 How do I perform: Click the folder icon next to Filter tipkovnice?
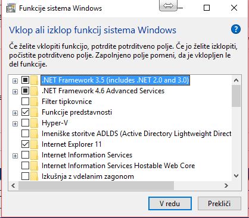coord(34,102)
